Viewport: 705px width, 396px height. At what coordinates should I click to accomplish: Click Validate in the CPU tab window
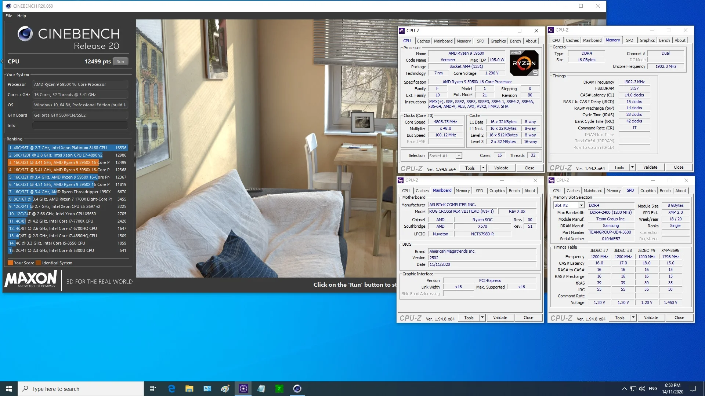[x=501, y=168]
